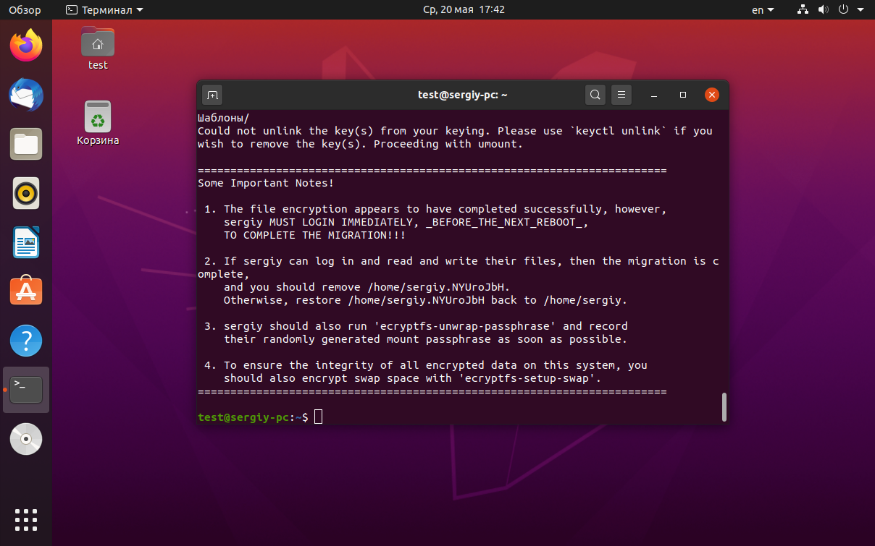
Task: Open the clock and calendar panel
Action: pos(464,10)
